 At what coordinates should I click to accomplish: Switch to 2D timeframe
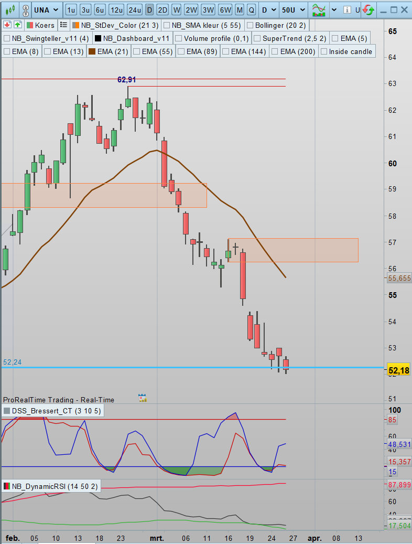[162, 10]
